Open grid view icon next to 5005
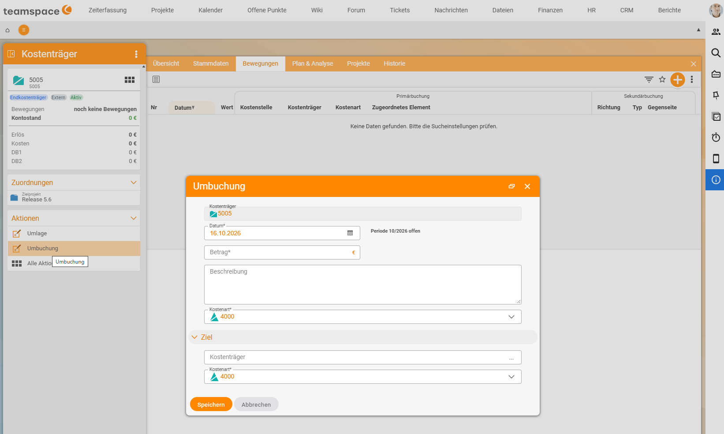724x434 pixels. pos(130,80)
